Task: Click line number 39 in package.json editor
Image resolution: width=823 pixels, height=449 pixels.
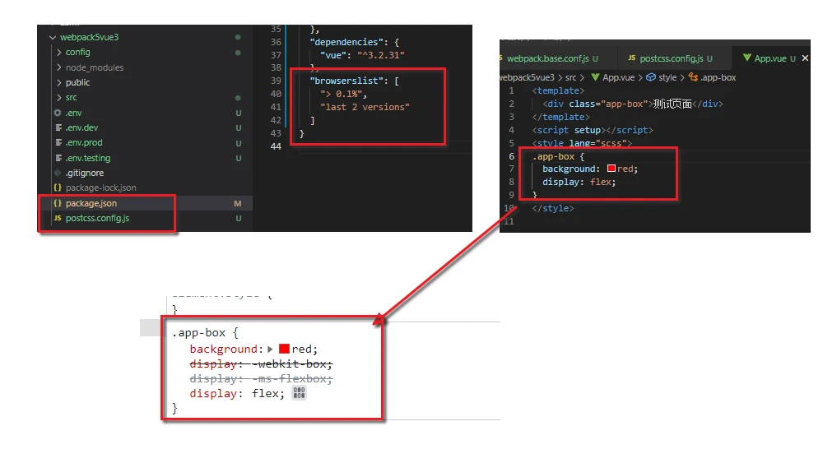Action: point(276,81)
